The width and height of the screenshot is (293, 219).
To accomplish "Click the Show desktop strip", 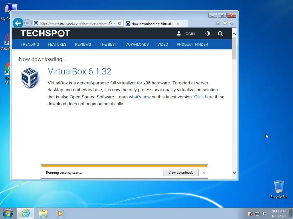I will coord(291,213).
